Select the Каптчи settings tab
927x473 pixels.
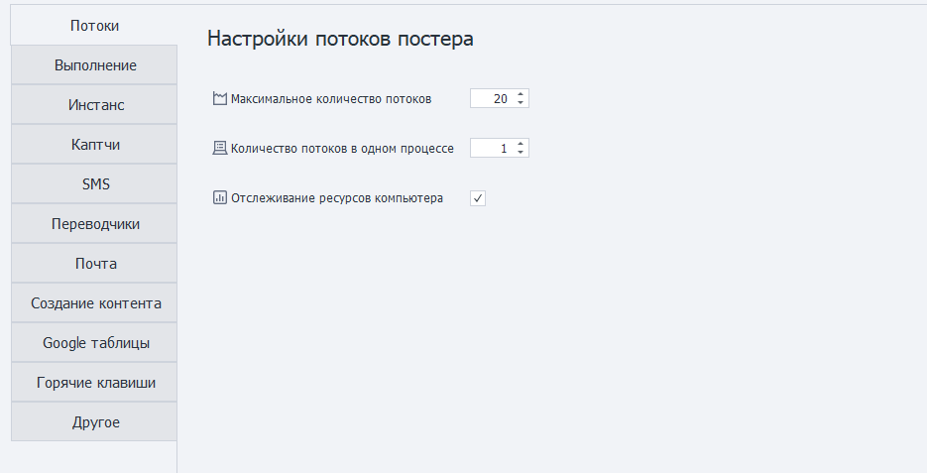point(95,145)
